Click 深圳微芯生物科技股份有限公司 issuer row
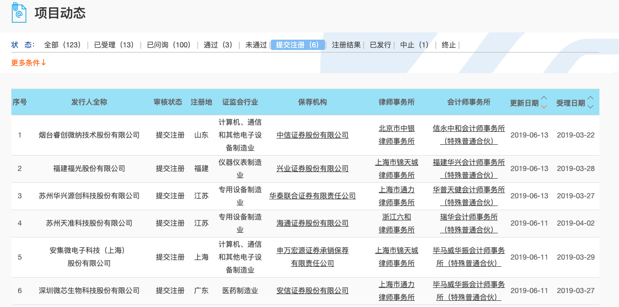619x307 pixels. click(x=89, y=291)
